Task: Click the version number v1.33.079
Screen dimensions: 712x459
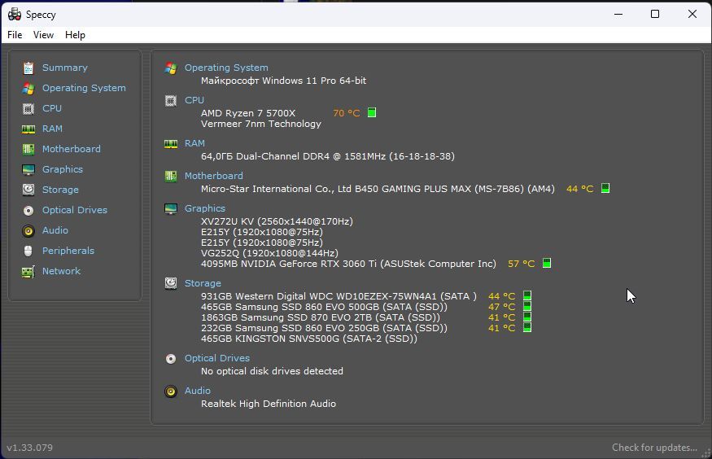Action: point(29,448)
